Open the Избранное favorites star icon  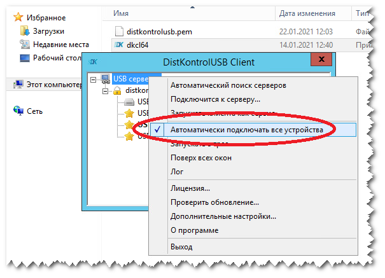(18, 17)
